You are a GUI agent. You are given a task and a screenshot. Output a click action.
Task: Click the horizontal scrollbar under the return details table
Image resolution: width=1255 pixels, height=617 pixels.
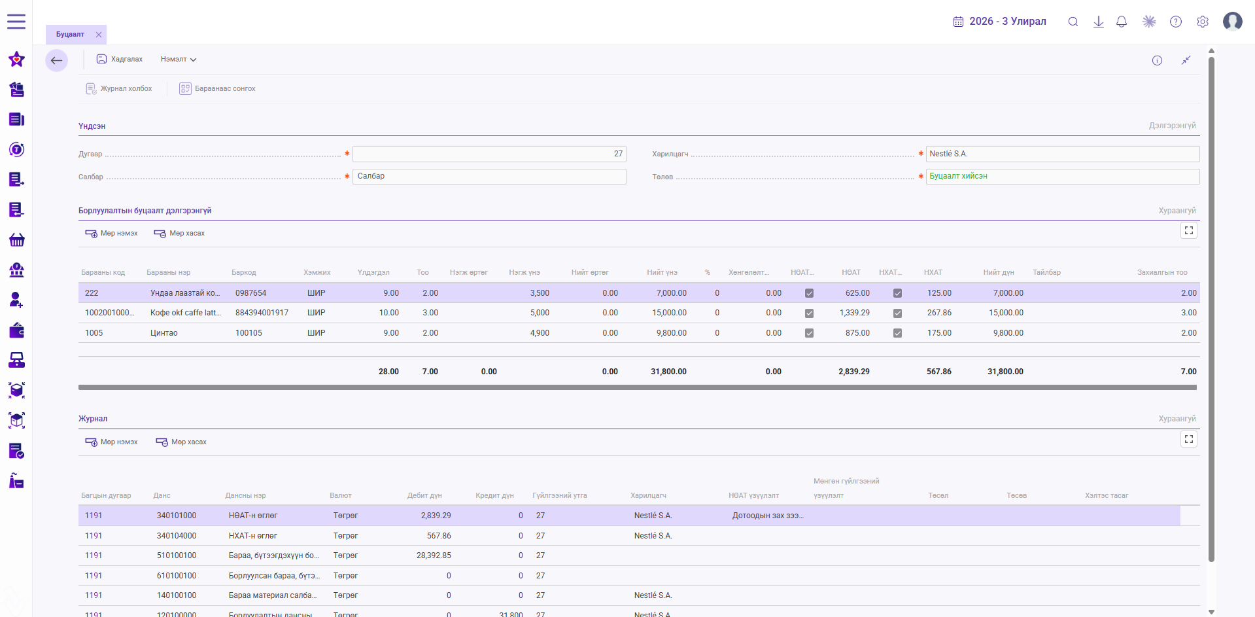(638, 387)
